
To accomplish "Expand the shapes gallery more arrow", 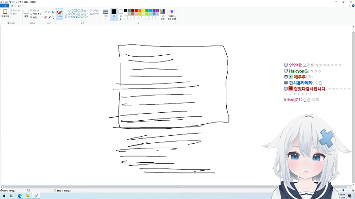I will coord(88,17).
